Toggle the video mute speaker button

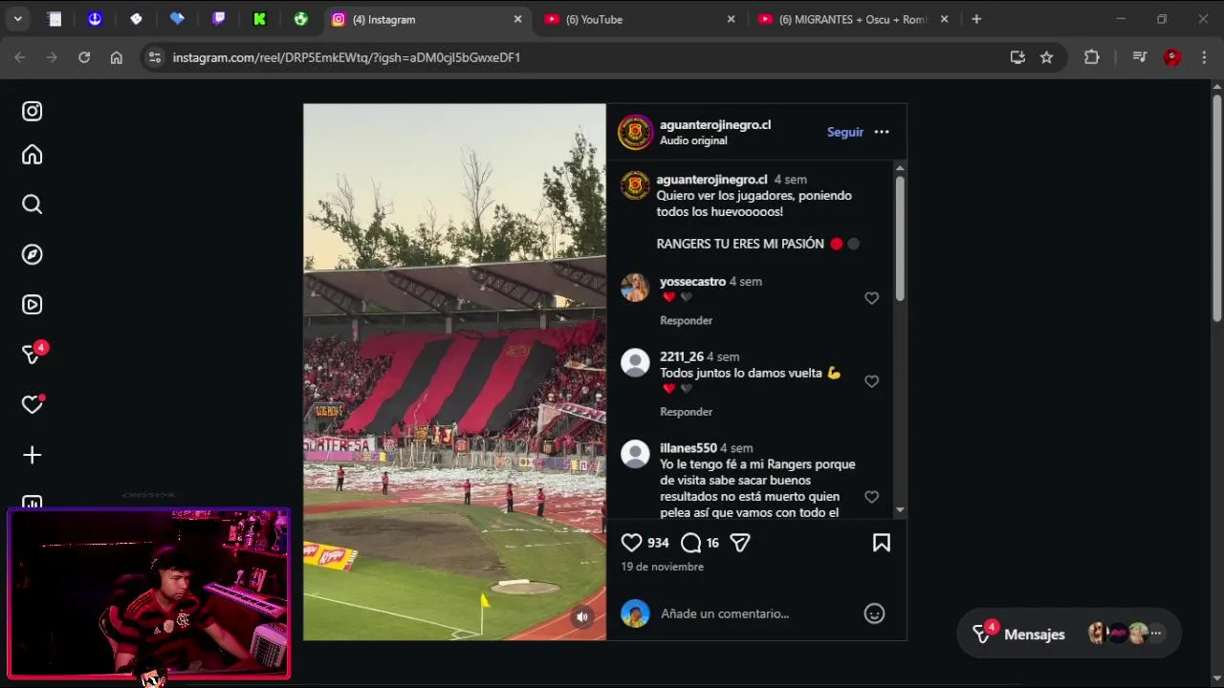582,617
